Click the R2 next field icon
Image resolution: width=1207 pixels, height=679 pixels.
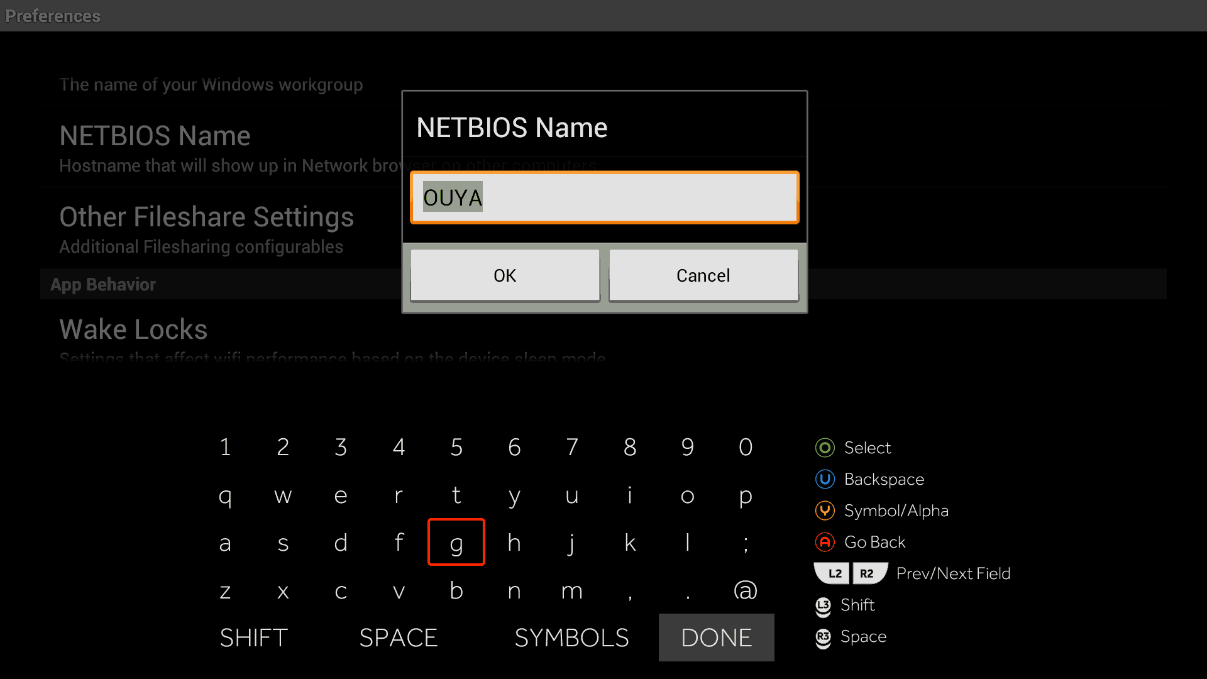coord(869,573)
